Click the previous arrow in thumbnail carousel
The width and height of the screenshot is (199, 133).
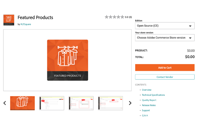(x=5, y=103)
